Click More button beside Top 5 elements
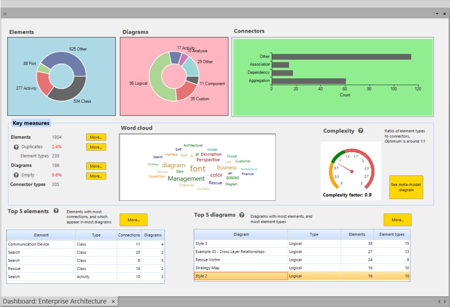Viewport: 450px width, 307px height. pos(133,220)
